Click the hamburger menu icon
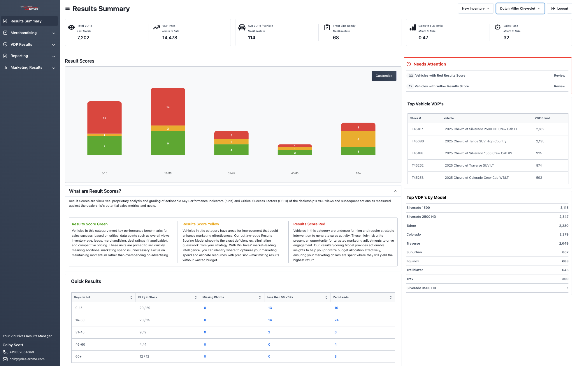This screenshot has height=366, width=576. click(67, 8)
